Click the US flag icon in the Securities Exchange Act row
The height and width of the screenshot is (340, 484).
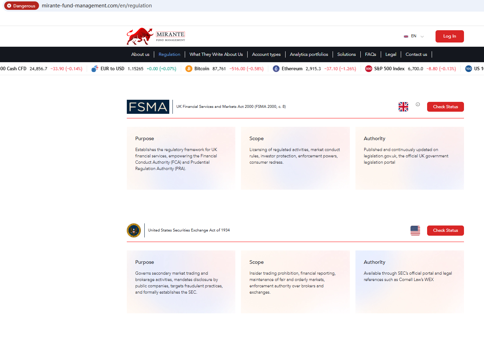click(x=415, y=230)
